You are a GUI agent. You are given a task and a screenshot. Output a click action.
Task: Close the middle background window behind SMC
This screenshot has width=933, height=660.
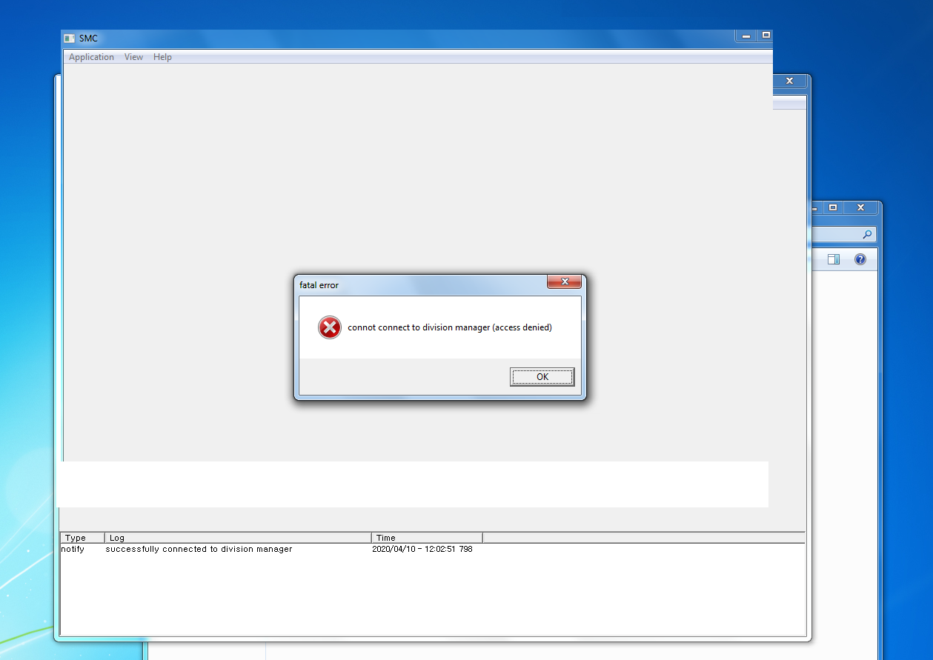pyautogui.click(x=789, y=81)
